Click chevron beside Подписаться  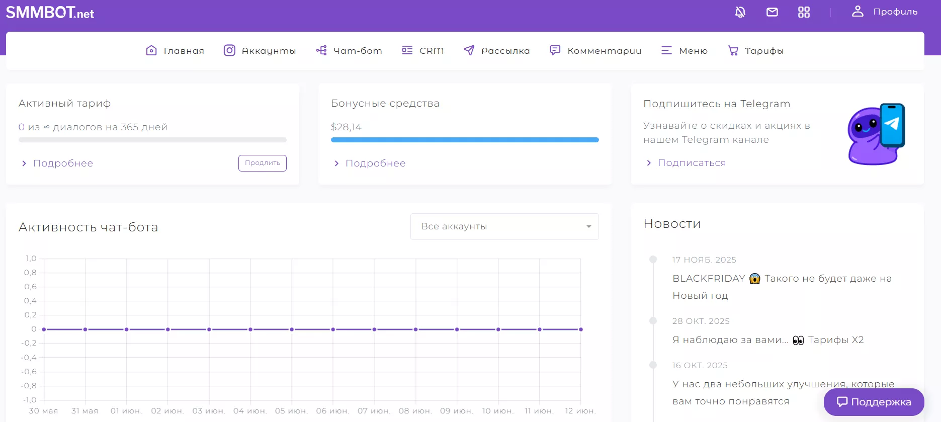[649, 163]
